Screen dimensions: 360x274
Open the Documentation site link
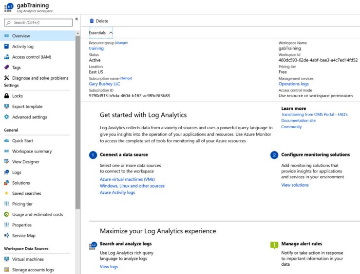pos(298,120)
